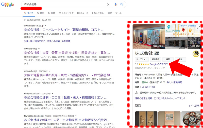Screen dimensions: 203x128
Task: Expand the dropdown beside townpage.goo.ne.jp
Action: click(x=76, y=116)
